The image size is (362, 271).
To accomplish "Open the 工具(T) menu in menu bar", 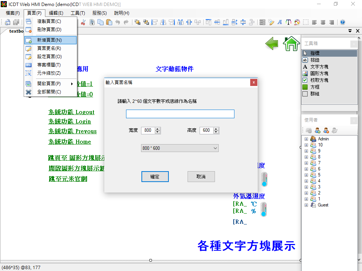I will click(78, 13).
